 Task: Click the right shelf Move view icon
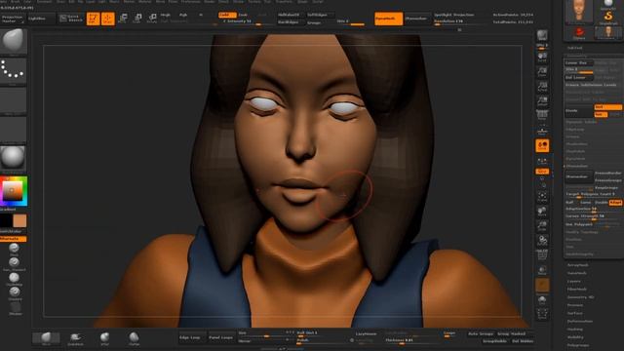pyautogui.click(x=542, y=211)
